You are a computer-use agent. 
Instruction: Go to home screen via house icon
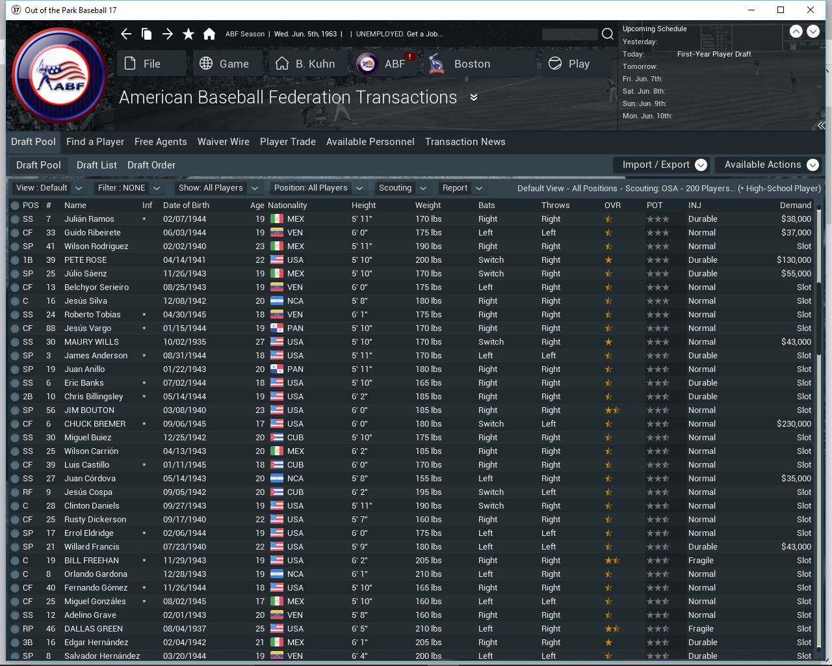[x=209, y=34]
